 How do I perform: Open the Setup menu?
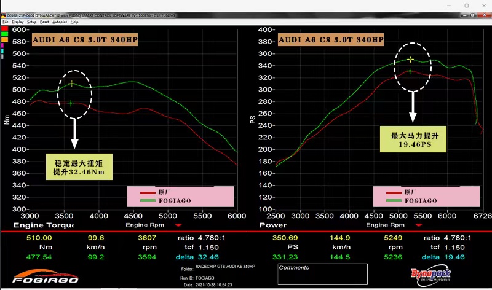tap(32, 22)
